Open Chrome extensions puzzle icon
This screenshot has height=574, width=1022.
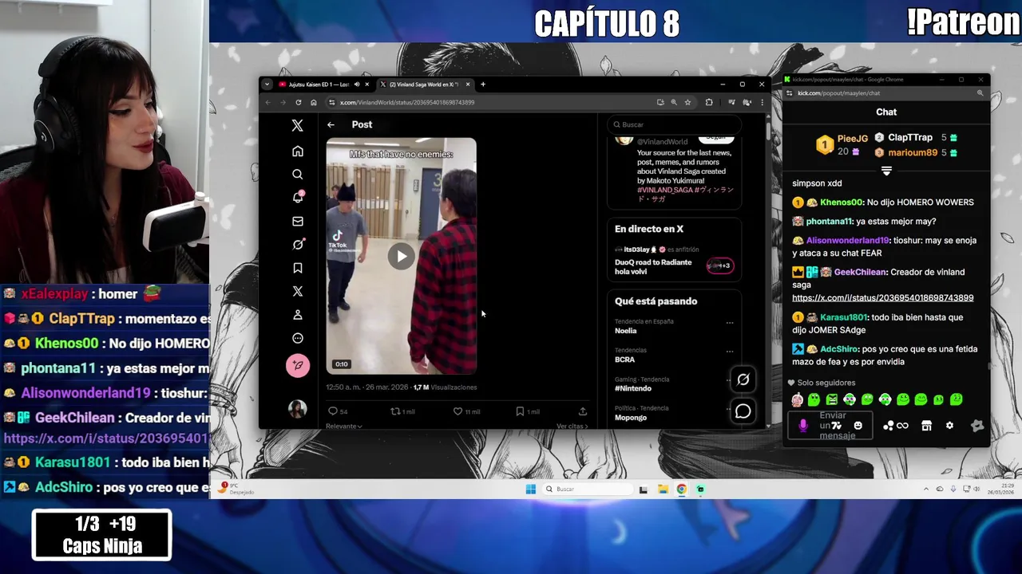[x=709, y=102]
